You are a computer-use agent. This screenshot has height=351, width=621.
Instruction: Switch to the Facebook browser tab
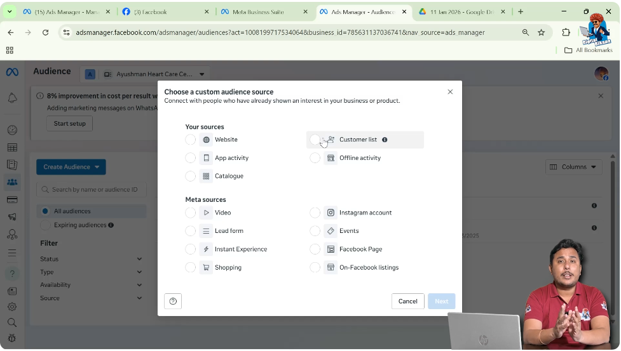point(165,12)
